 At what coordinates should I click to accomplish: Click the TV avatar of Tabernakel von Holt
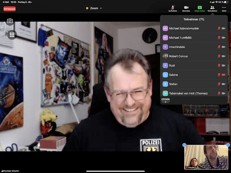tap(165, 93)
